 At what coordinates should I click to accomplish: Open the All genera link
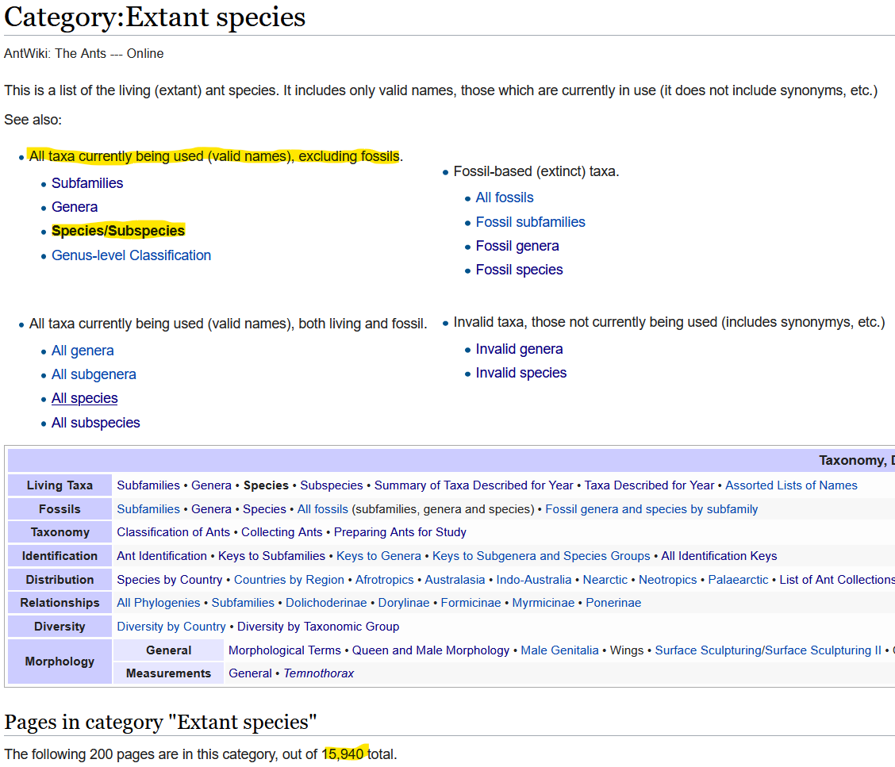coord(83,351)
